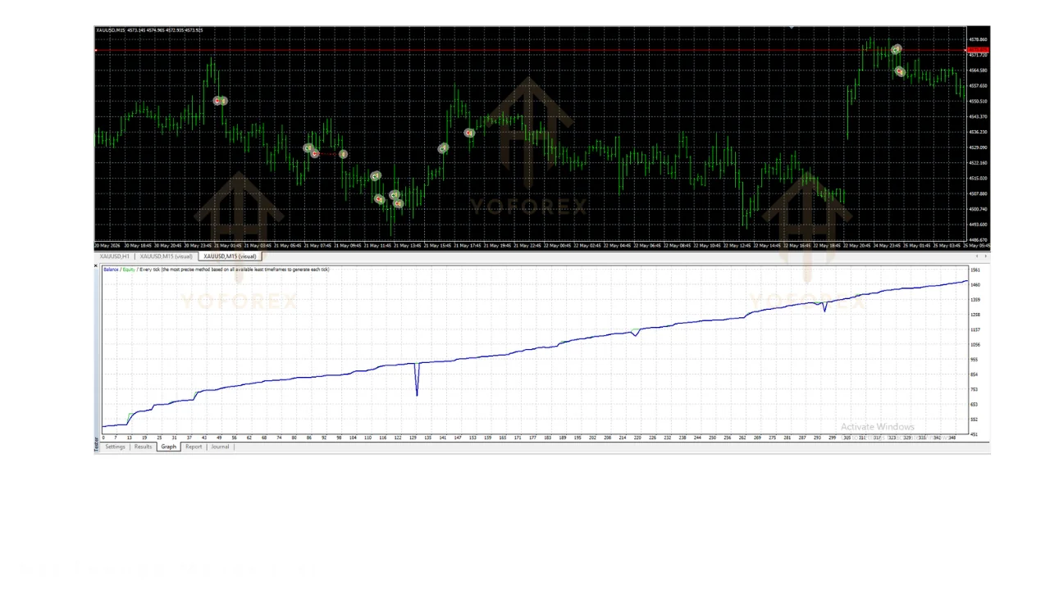Click the 20 May 2026 time axis label
Screen dimensions: 1050x590
(x=107, y=246)
